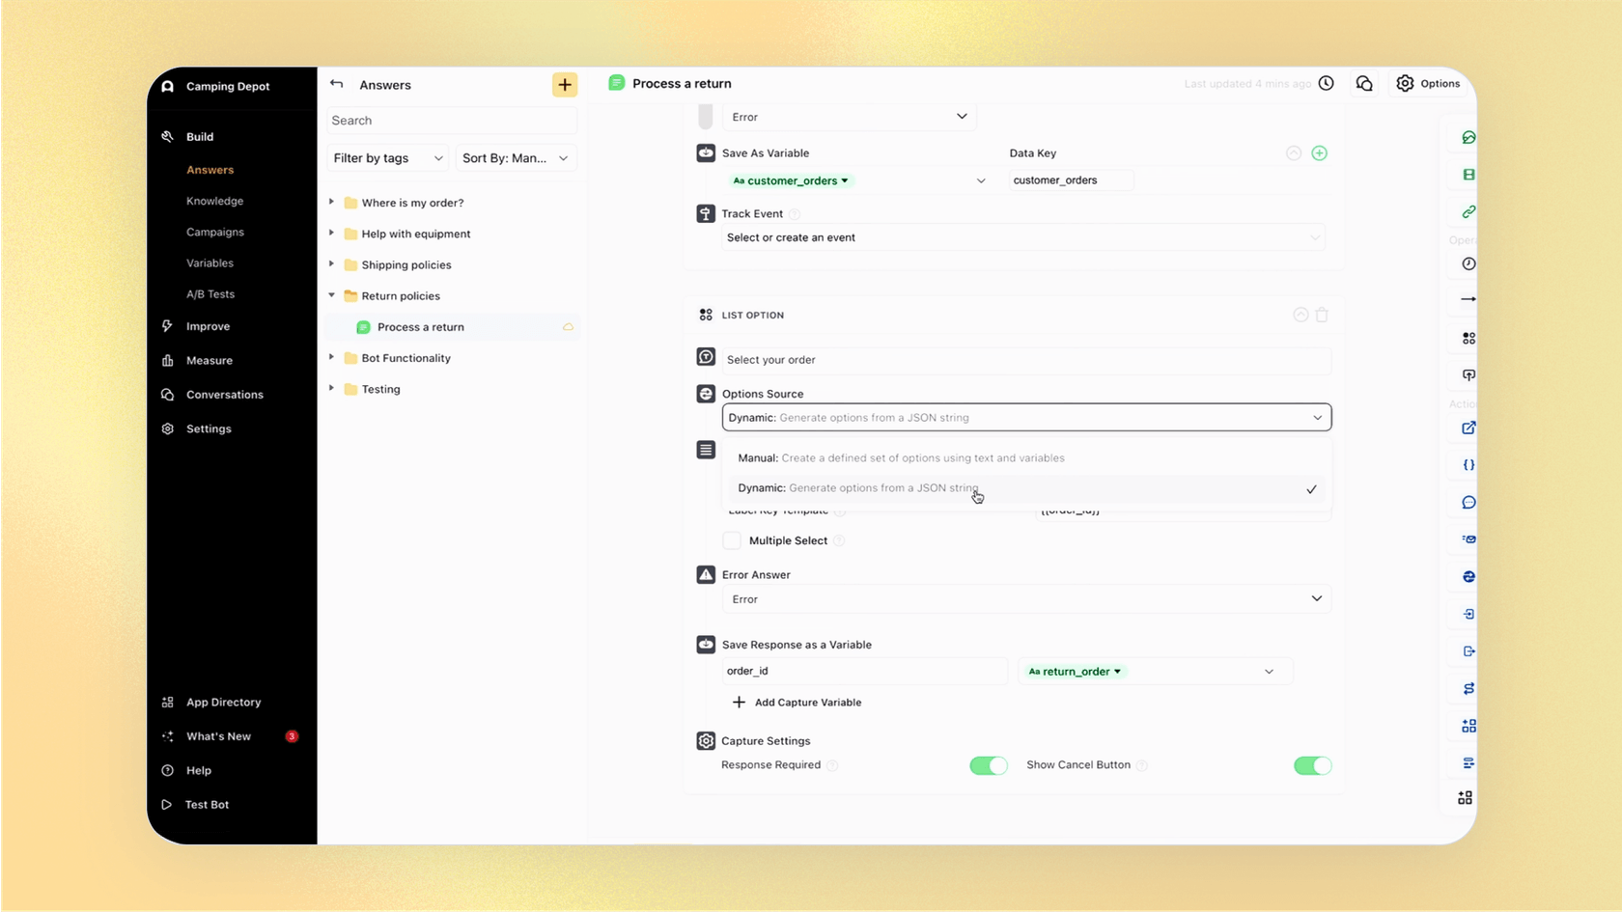Click the Save As Variable icon

coord(704,152)
